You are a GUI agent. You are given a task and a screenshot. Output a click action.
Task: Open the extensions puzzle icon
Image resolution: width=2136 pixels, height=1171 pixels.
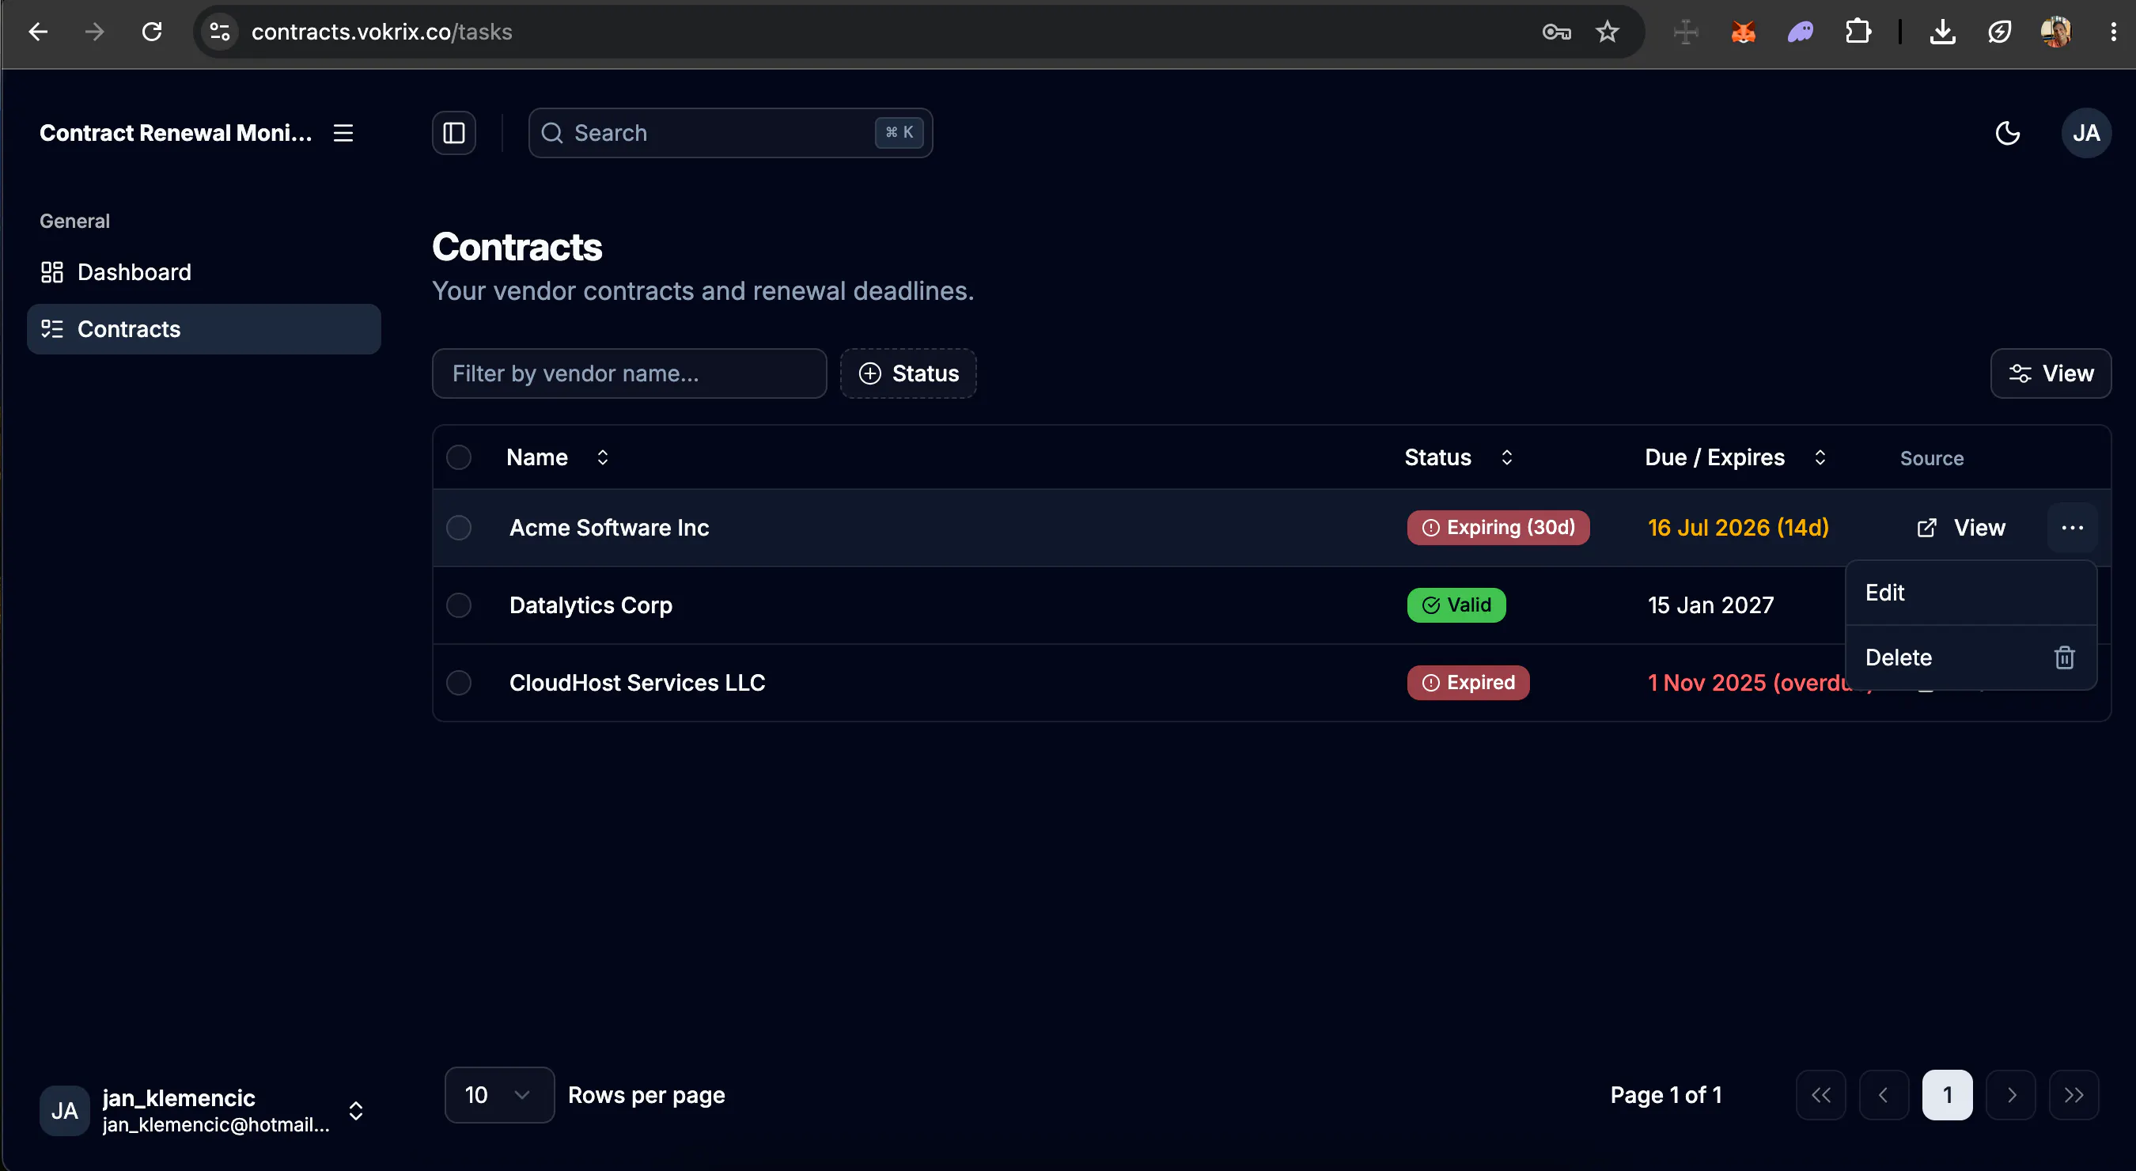[x=1858, y=32]
